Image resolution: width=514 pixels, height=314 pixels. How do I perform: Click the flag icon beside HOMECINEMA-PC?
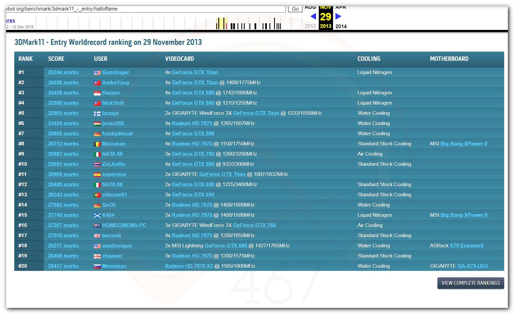[97, 225]
